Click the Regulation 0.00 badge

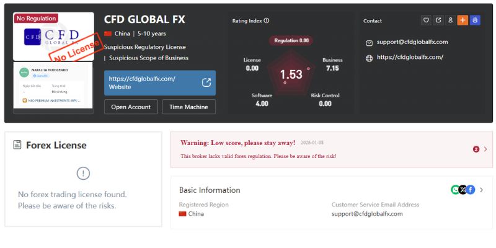[x=291, y=40]
